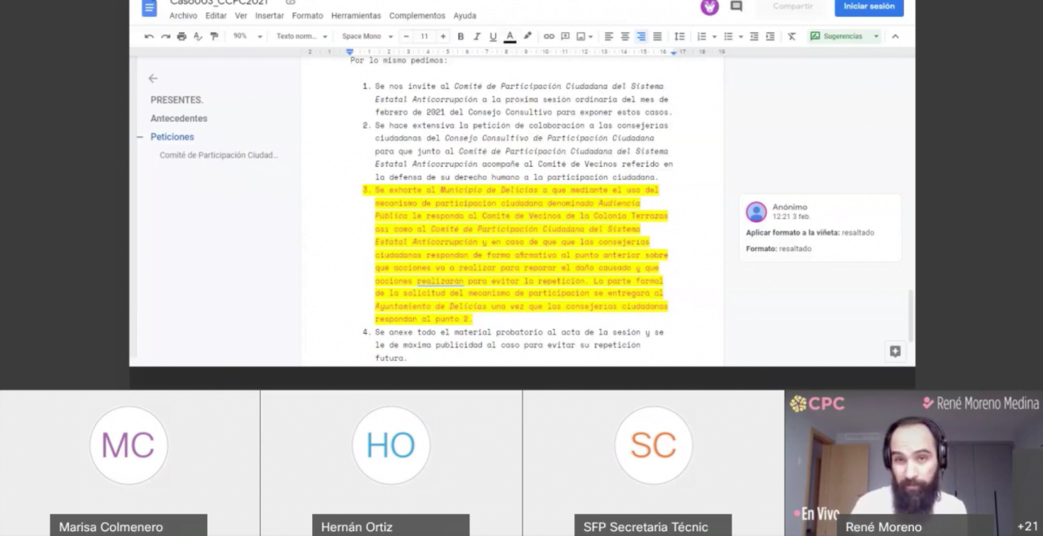Viewport: 1043px width, 536px height.
Task: Jump to Peticiones in the outline
Action: click(x=172, y=137)
